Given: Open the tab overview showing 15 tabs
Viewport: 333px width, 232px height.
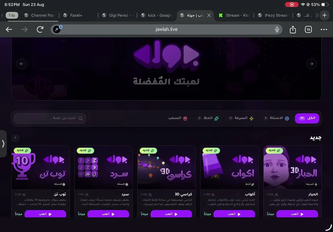Looking at the screenshot, I should point(308,29).
